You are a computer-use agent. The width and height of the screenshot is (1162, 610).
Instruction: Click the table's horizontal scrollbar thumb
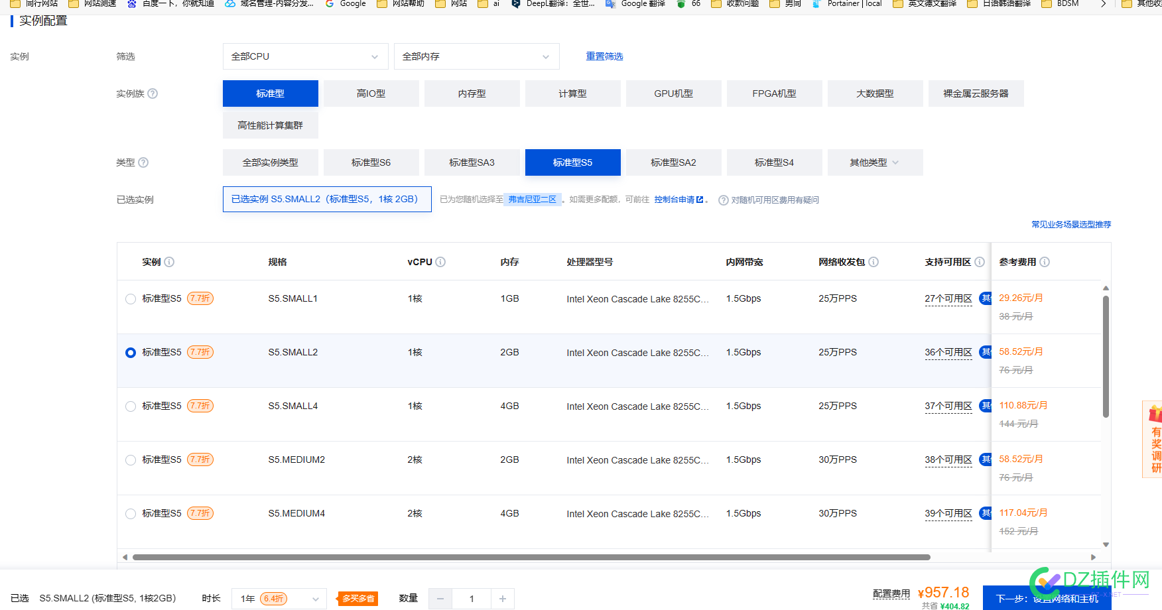coord(531,557)
